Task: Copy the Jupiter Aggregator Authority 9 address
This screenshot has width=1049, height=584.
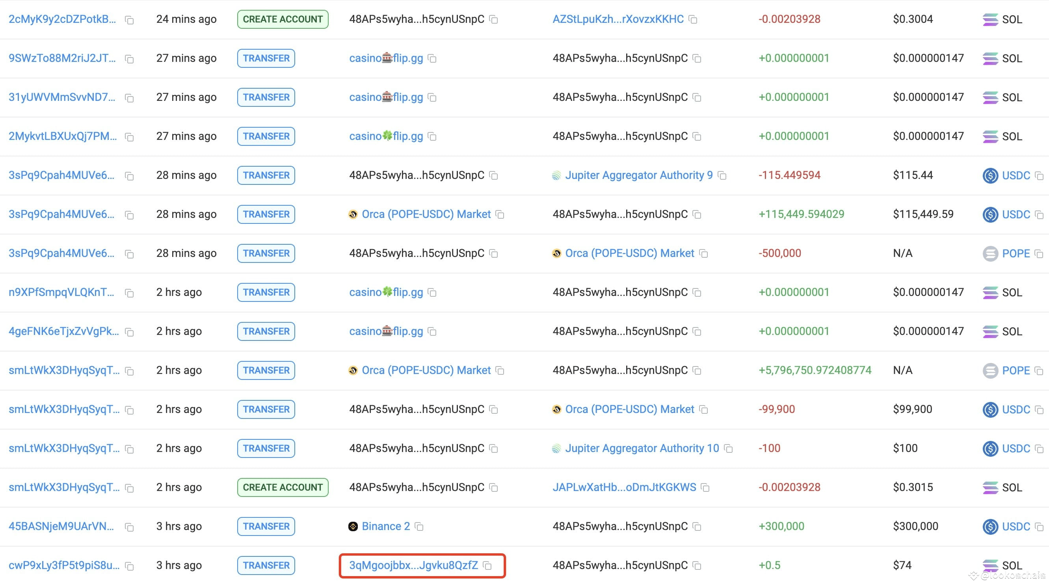Action: 722,175
